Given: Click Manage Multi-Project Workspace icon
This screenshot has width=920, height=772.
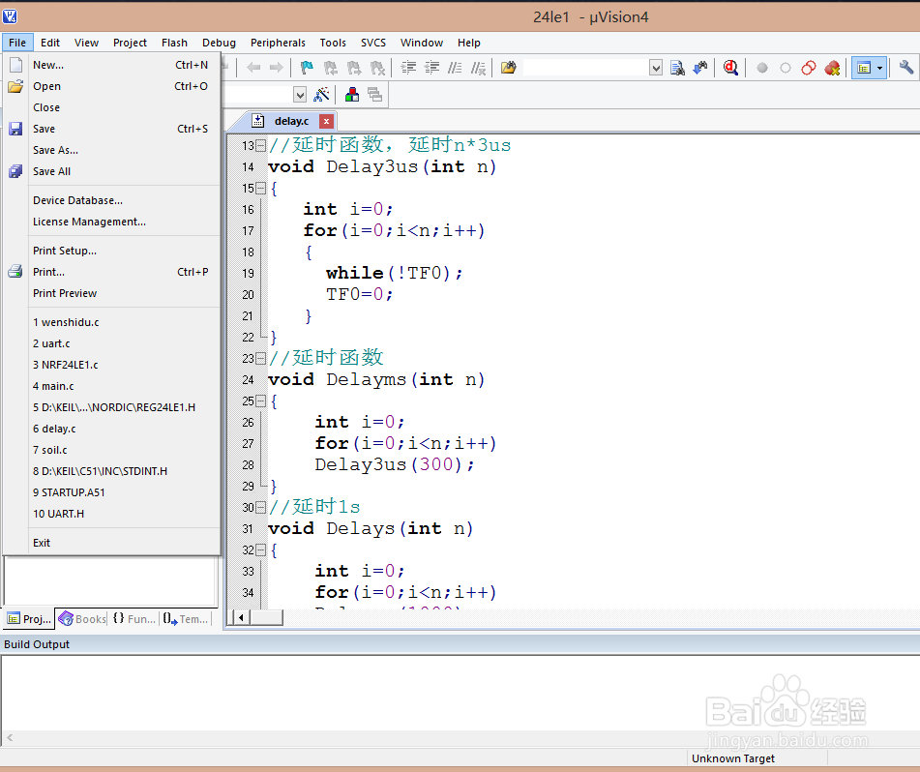Looking at the screenshot, I should tap(374, 94).
